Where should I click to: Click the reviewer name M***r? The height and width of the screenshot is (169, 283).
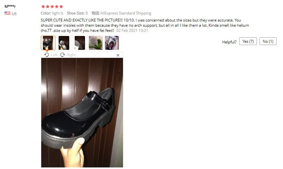pyautogui.click(x=10, y=6)
